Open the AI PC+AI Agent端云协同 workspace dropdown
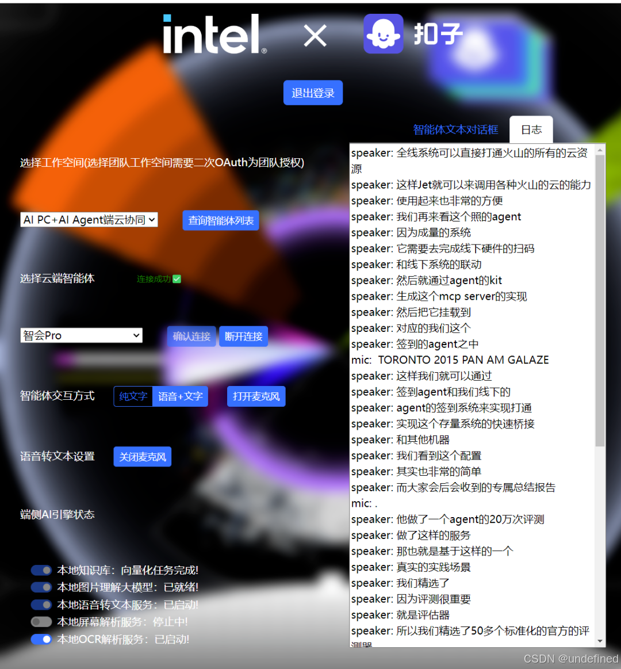The height and width of the screenshot is (669, 621). [x=89, y=220]
